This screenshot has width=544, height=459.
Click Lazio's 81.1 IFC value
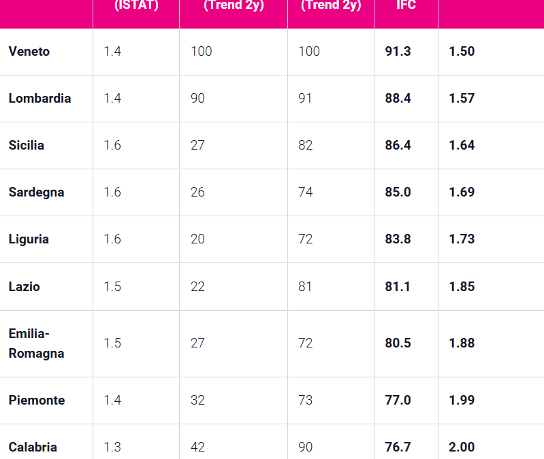(398, 287)
